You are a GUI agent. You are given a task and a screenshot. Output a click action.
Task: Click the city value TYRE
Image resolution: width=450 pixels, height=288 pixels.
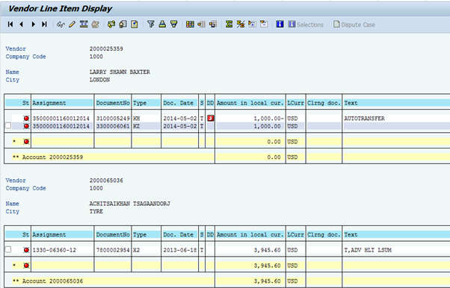(x=96, y=211)
